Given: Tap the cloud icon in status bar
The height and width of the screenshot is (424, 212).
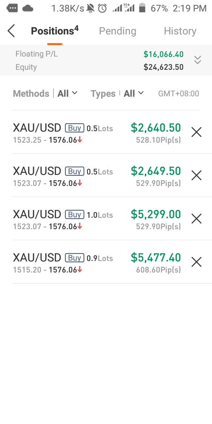Looking at the screenshot, I should click(x=27, y=8).
